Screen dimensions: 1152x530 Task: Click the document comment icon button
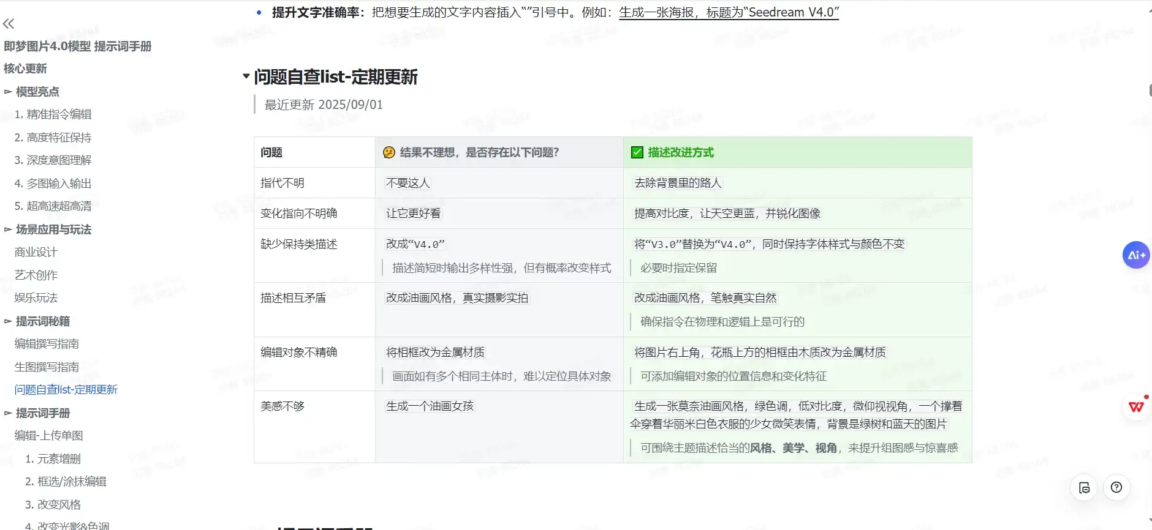click(x=1084, y=488)
